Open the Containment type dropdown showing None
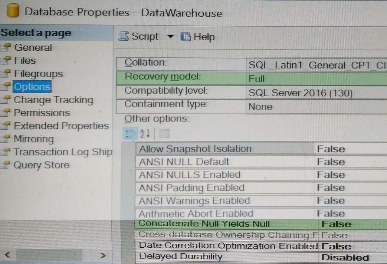This screenshot has width=387, height=264. click(x=317, y=107)
